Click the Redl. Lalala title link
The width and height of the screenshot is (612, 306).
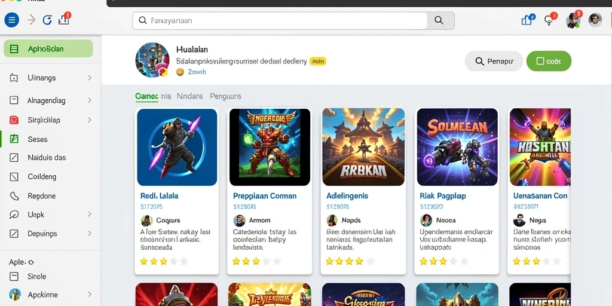click(x=159, y=196)
